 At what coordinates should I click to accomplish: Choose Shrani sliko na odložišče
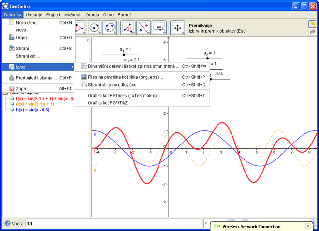[142, 85]
